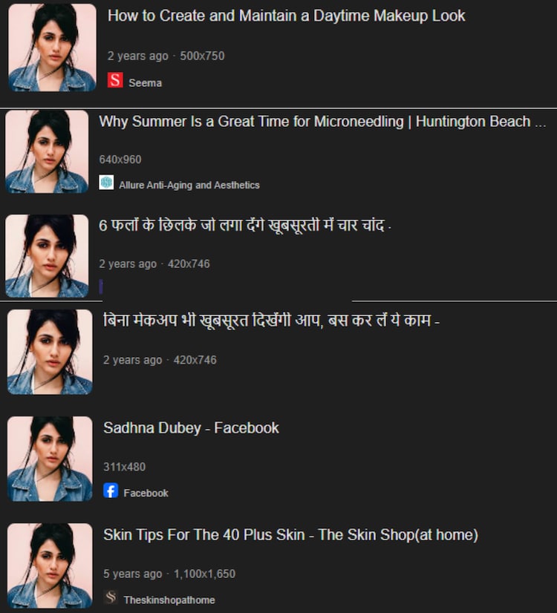Open 'Skin Tips For The 40 Plus Skin' result
Viewport: 557px width, 613px height.
tap(290, 535)
